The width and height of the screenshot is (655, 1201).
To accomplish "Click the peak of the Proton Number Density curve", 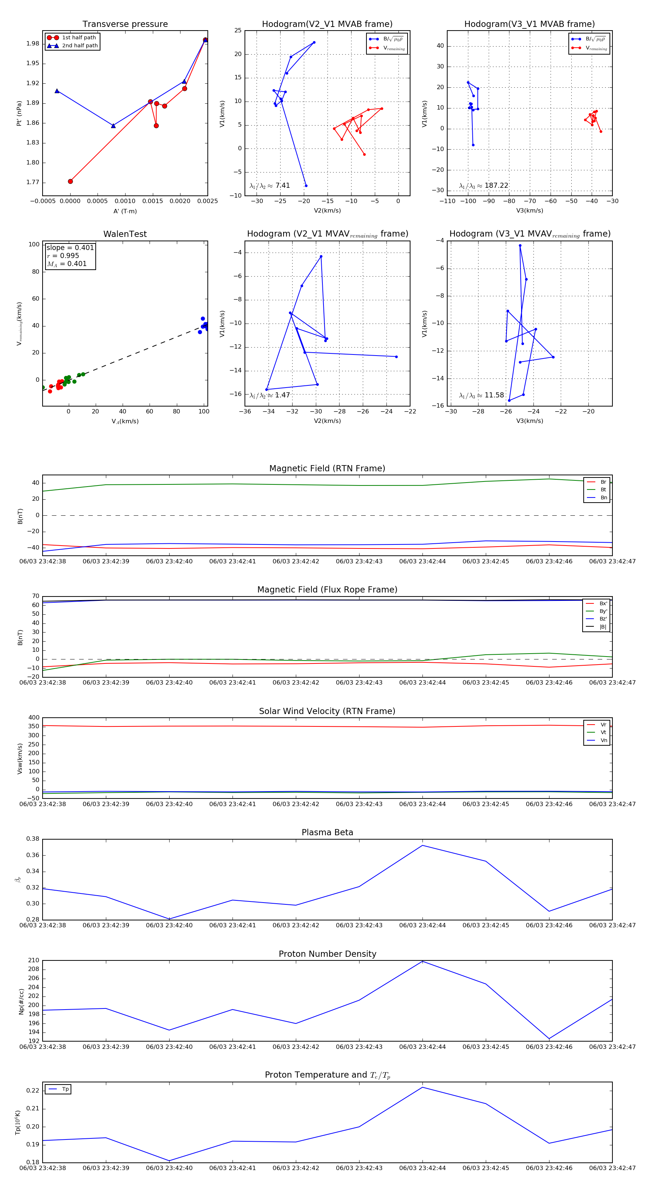I will [x=422, y=962].
